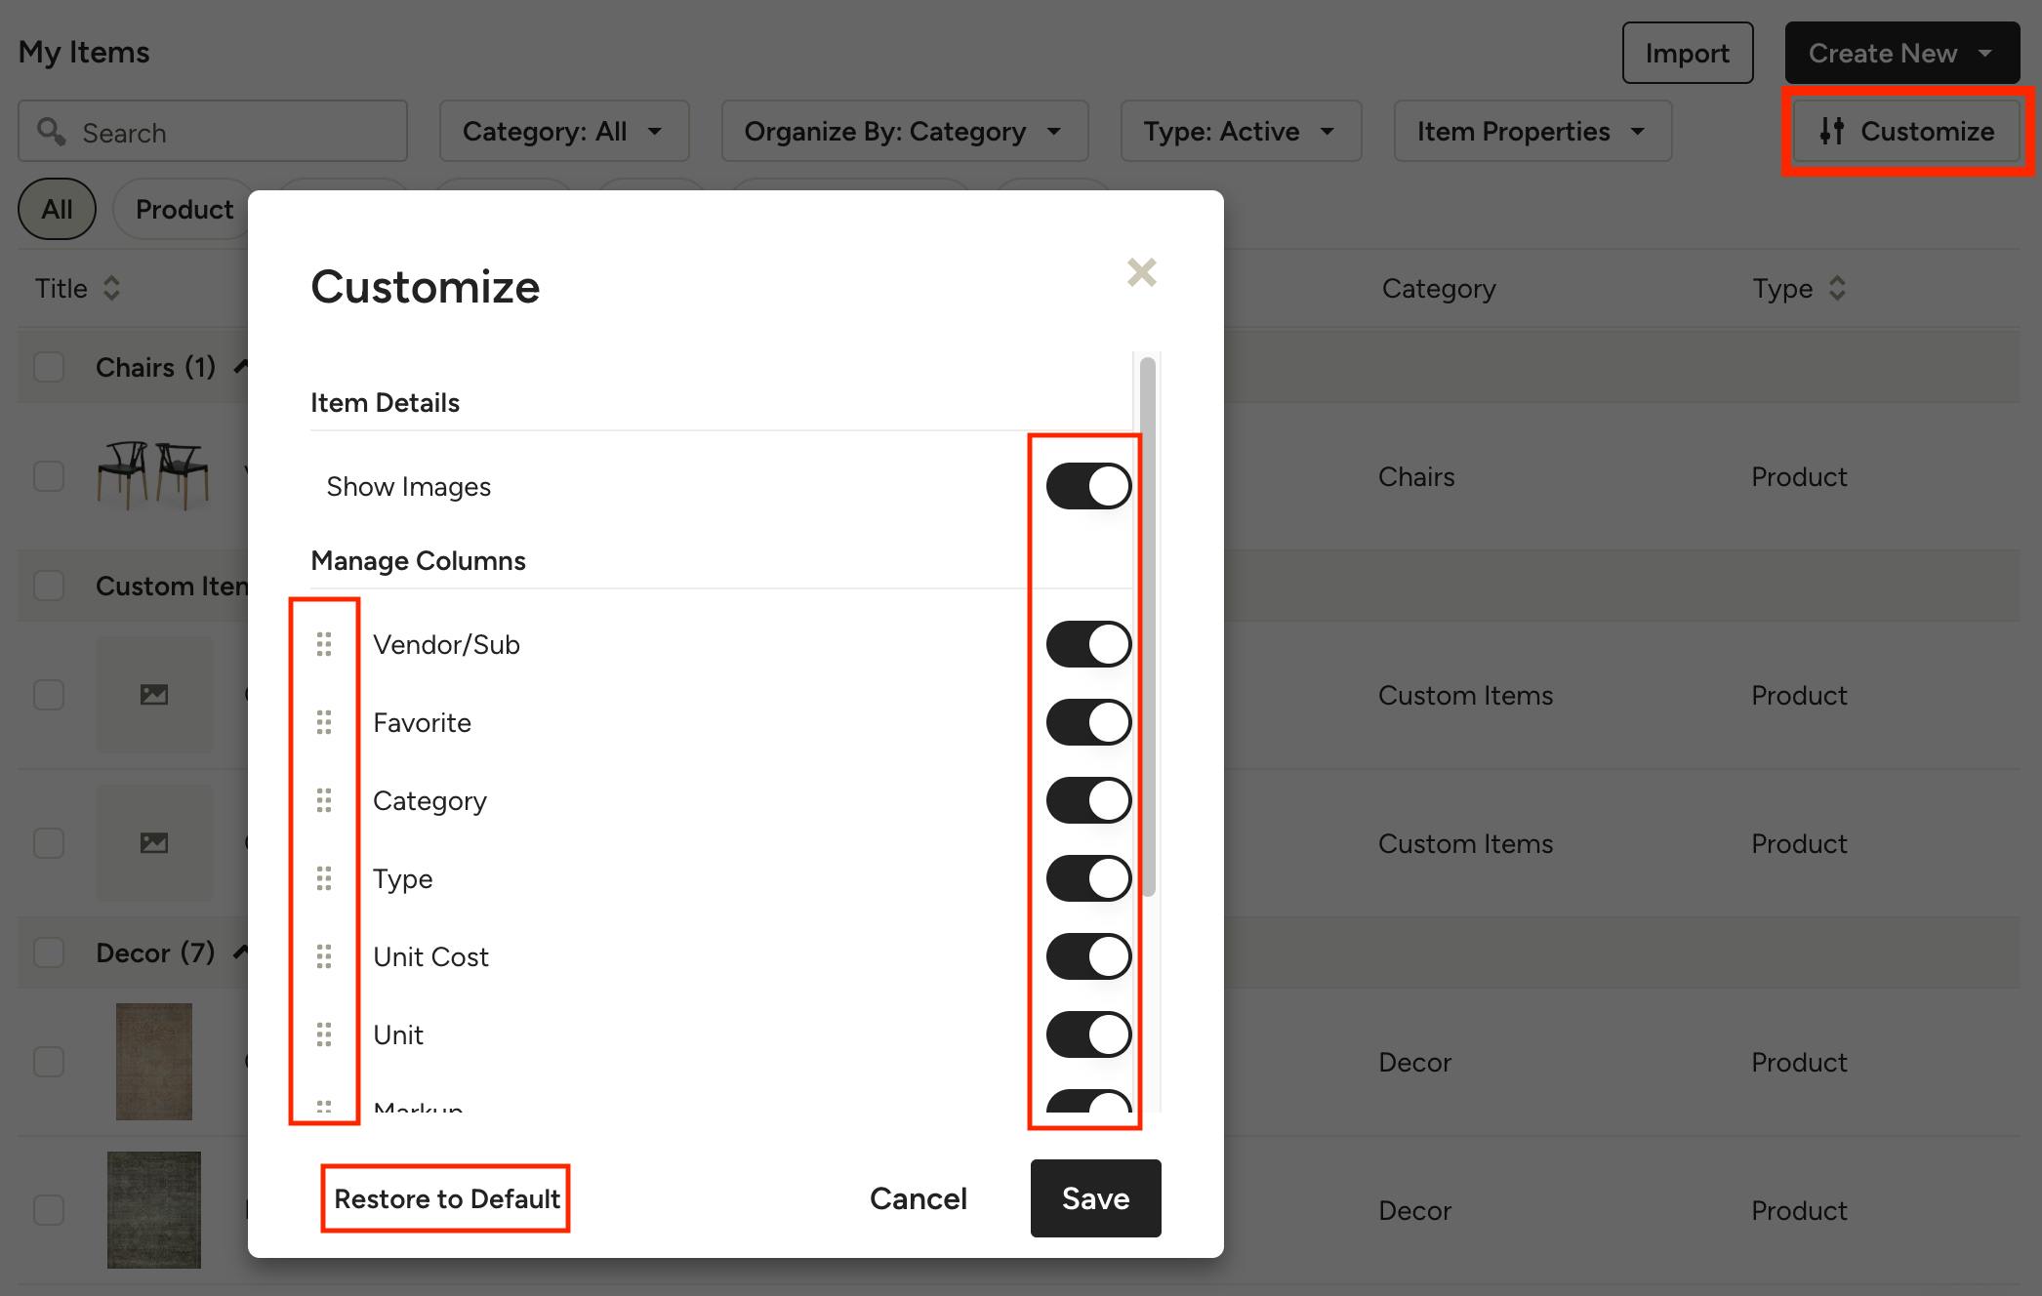Select the Product filter tab

[184, 210]
